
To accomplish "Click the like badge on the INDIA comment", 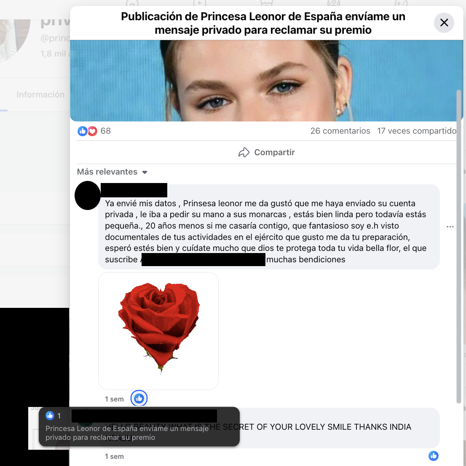I will (433, 455).
